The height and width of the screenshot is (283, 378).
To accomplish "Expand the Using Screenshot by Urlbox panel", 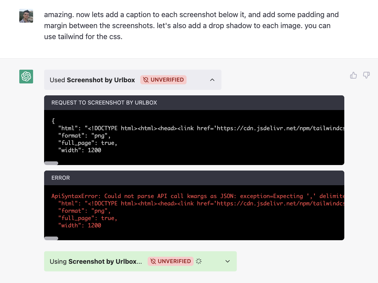I will click(x=228, y=261).
